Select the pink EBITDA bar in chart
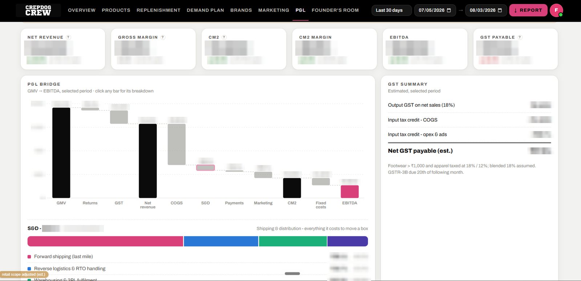581x281 pixels. [x=350, y=192]
